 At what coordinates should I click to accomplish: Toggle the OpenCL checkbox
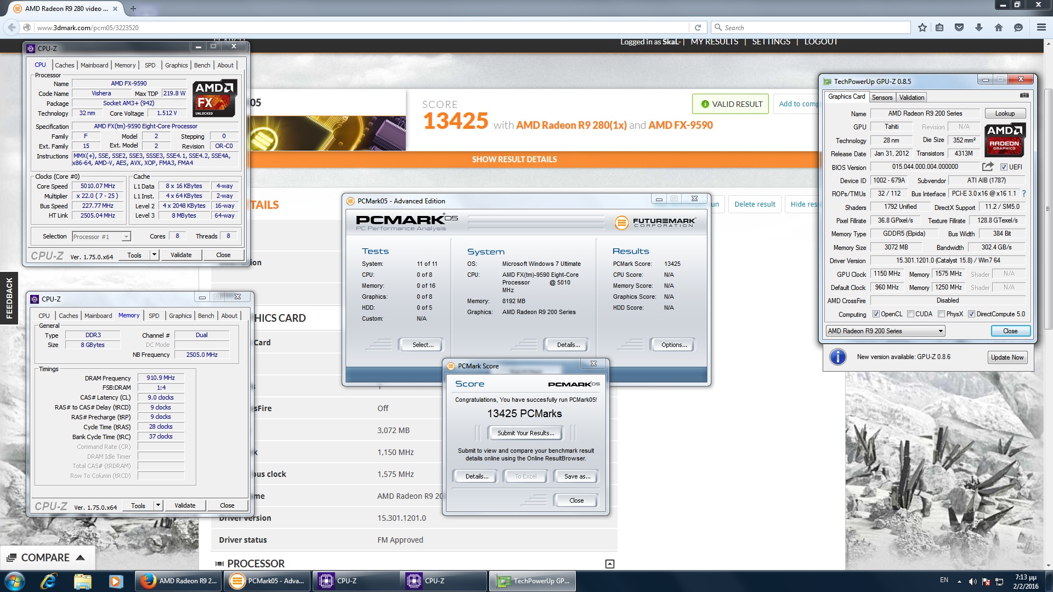tap(876, 314)
